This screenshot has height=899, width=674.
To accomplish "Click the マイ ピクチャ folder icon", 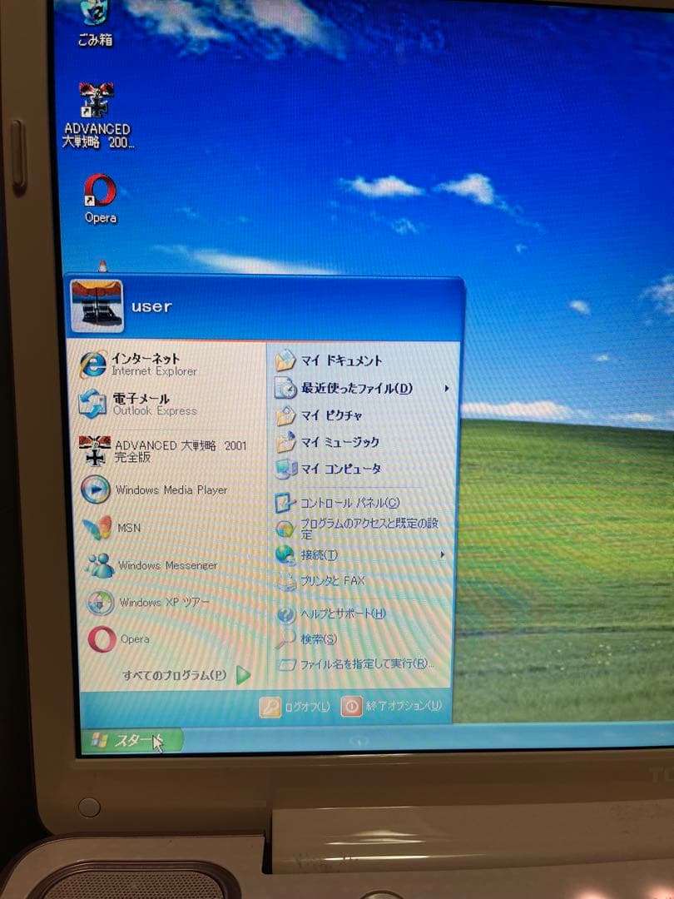I will (x=285, y=415).
